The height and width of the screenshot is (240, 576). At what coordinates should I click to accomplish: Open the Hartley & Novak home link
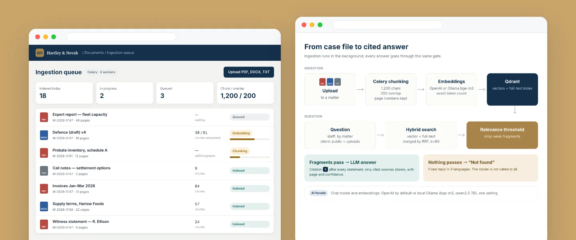point(62,53)
